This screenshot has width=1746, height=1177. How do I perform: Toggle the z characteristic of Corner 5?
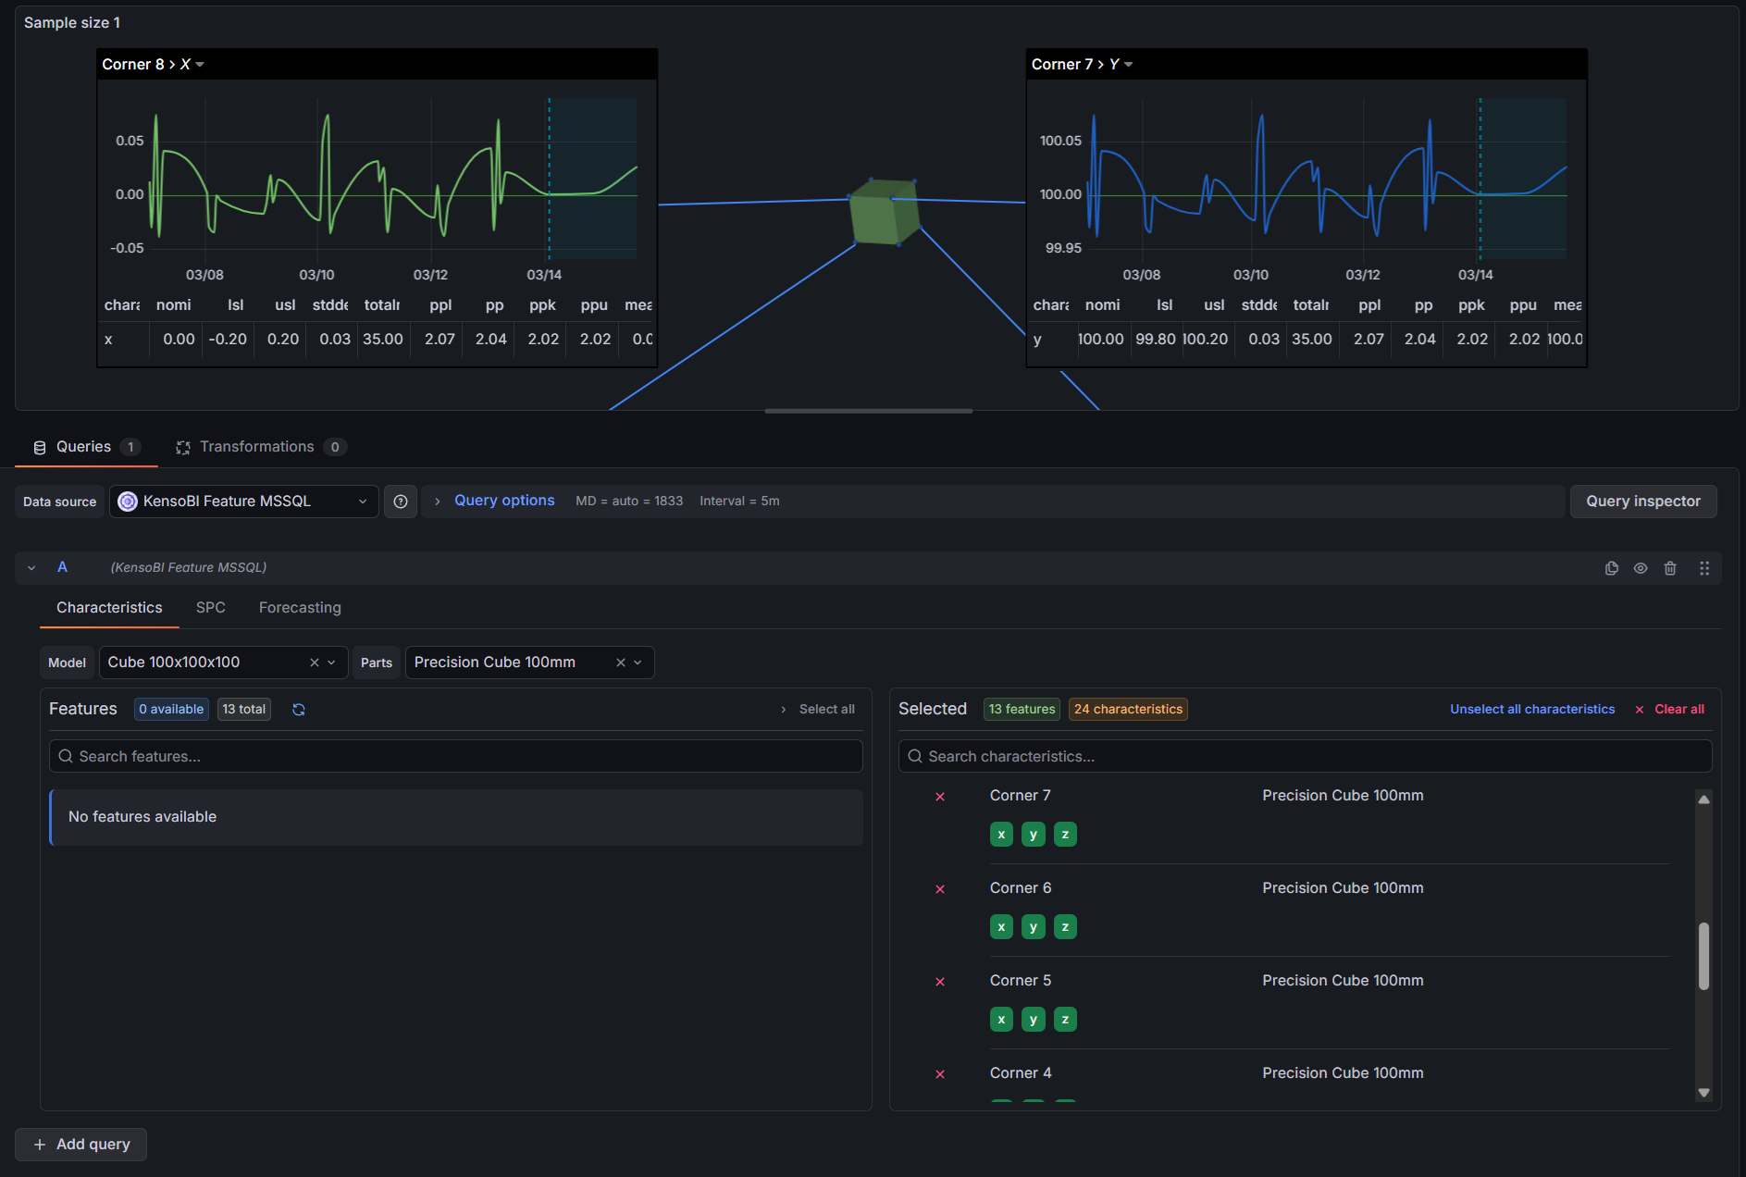point(1065,1020)
